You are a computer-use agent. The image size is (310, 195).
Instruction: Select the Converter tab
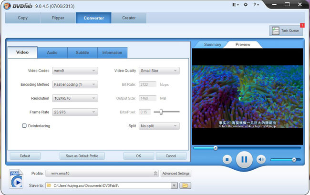click(x=93, y=18)
